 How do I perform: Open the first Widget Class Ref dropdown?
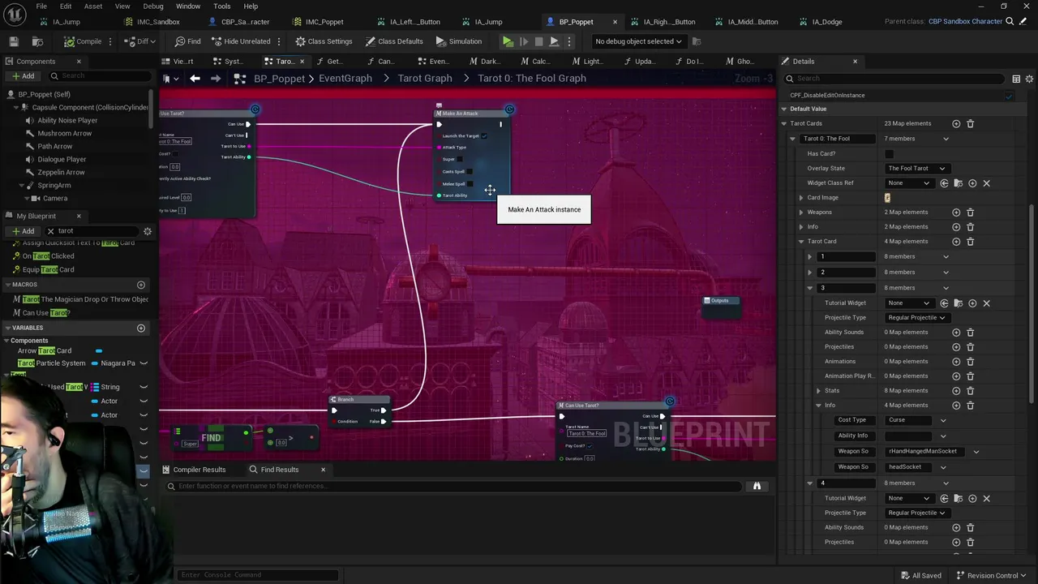point(909,183)
